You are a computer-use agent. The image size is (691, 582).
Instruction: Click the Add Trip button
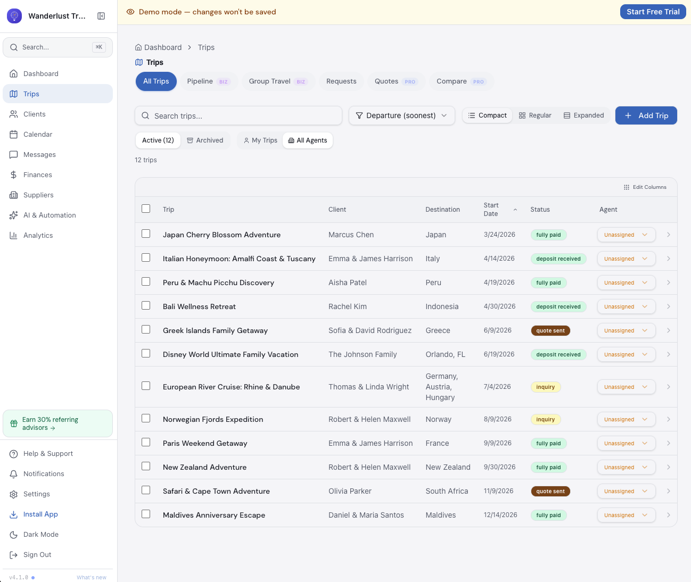click(x=646, y=115)
